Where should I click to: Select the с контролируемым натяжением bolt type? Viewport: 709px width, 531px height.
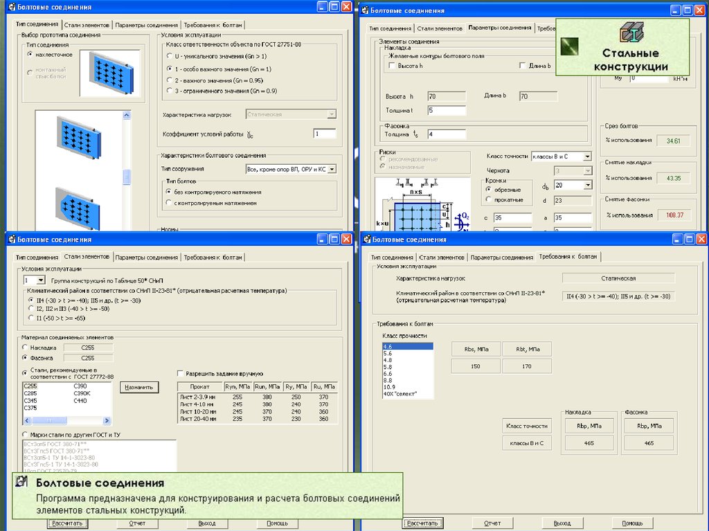click(168, 203)
